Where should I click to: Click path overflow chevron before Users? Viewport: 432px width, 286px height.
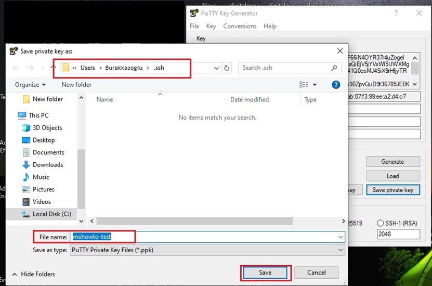(74, 68)
